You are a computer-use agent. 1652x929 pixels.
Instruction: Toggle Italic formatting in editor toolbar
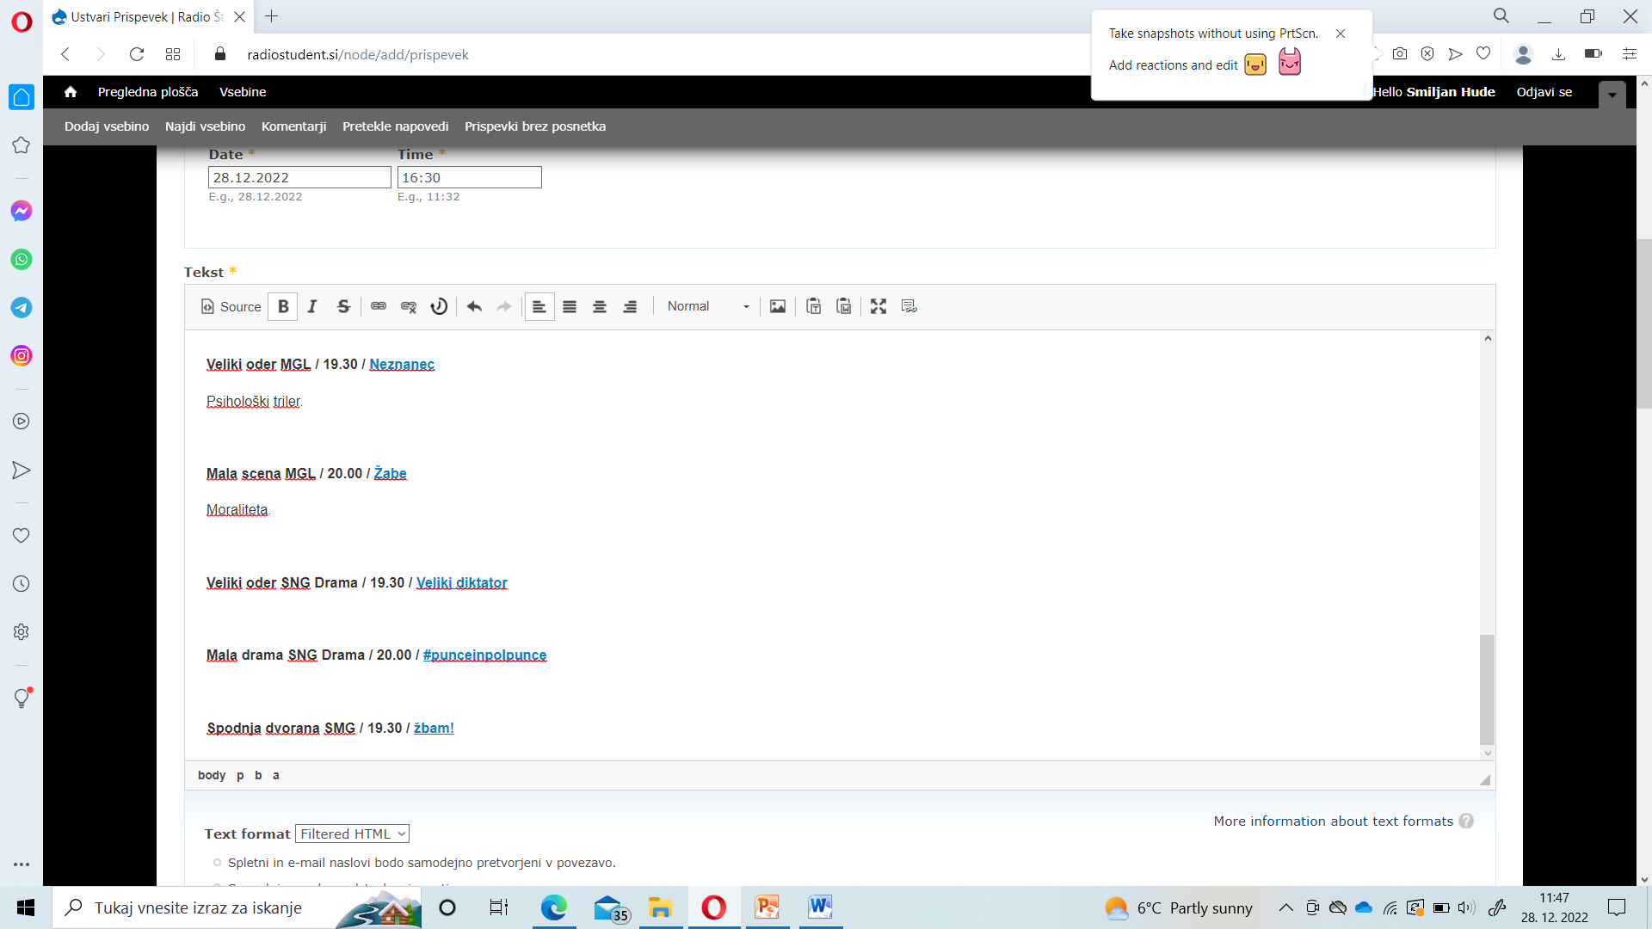coord(312,306)
